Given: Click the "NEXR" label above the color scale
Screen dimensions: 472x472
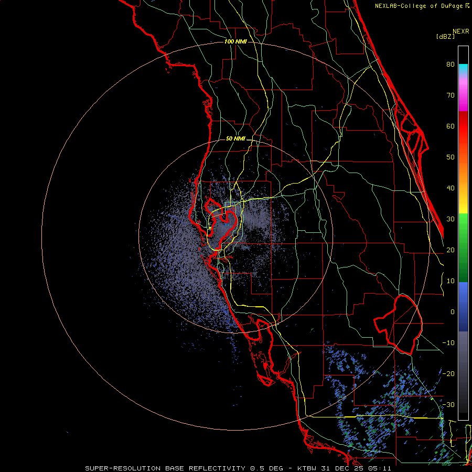Looking at the screenshot, I should (461, 31).
